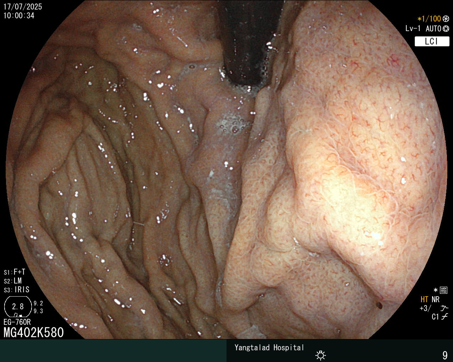This screenshot has width=453, height=362.
Task: Click the C1 color setting label
Action: coord(435,317)
